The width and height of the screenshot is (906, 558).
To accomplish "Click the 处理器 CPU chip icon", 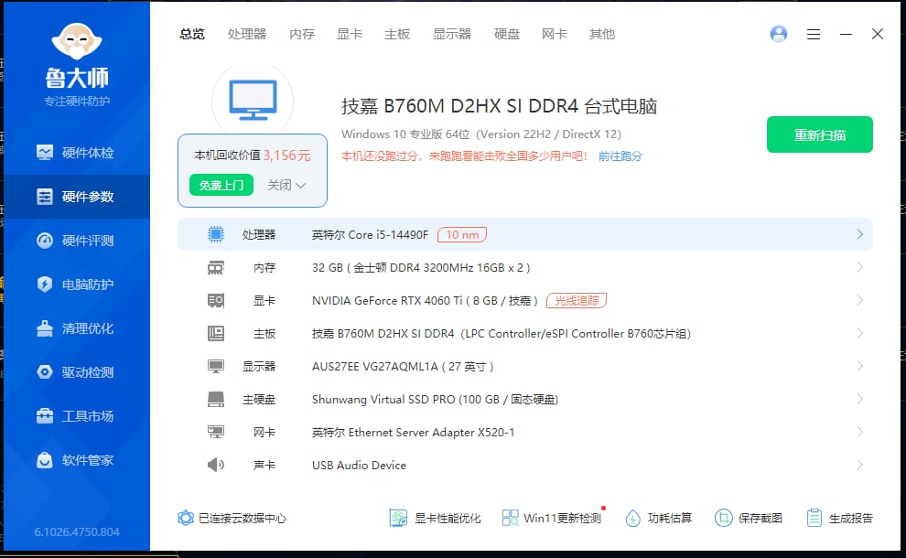I will [x=216, y=234].
